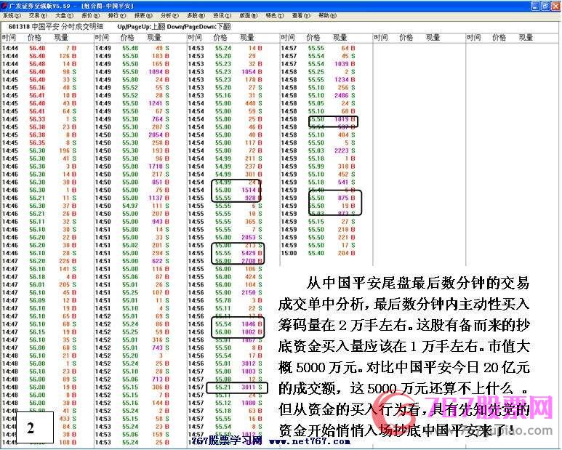Open the 系统(S) menu
The image size is (562, 450).
point(12,16)
